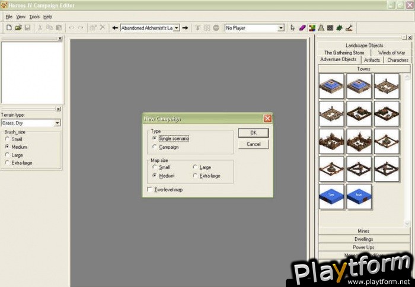Image resolution: width=415 pixels, height=287 pixels.
Task: Switch to Adventure Objects tab
Action: coord(339,59)
